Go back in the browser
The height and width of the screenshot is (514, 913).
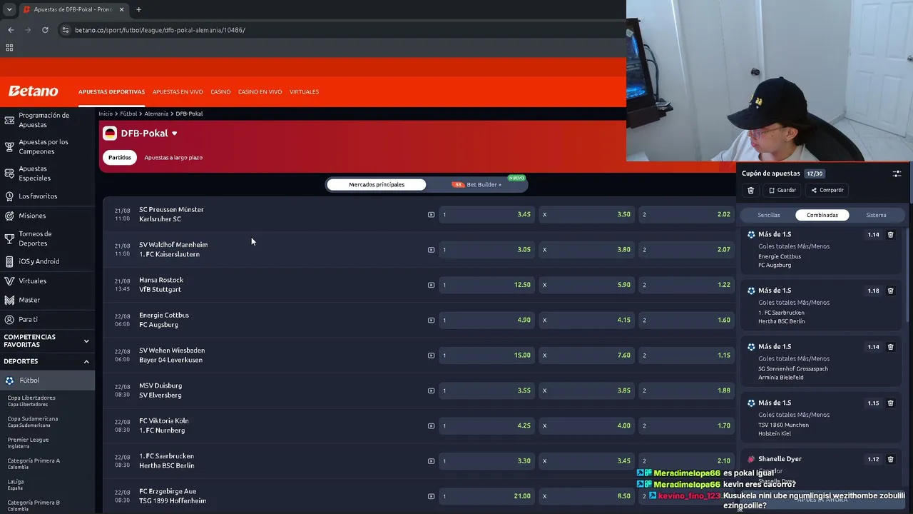[x=11, y=30]
